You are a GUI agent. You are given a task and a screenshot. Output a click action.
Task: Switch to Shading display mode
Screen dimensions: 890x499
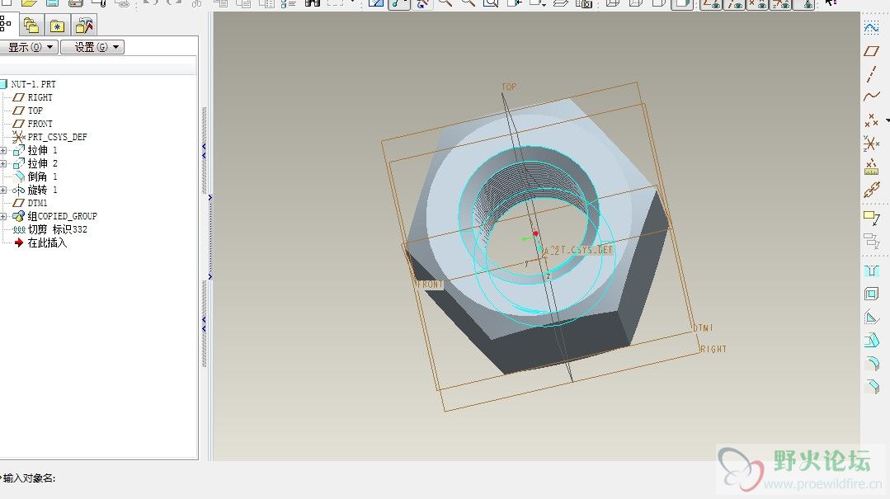pos(681,4)
